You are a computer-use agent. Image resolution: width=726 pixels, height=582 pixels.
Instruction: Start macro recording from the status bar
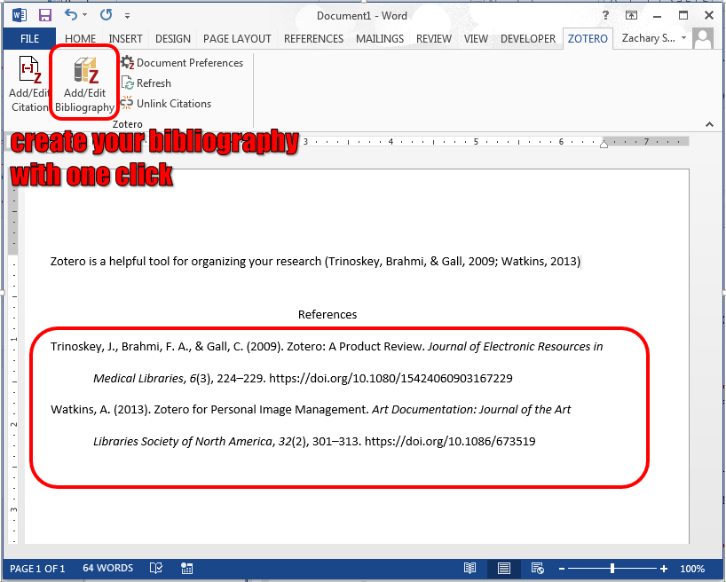(186, 568)
